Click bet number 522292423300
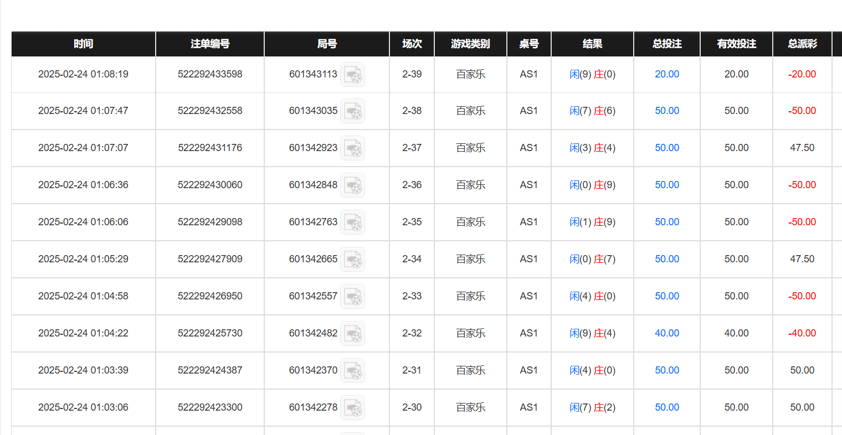Viewport: 842px width, 435px height. 210,407
